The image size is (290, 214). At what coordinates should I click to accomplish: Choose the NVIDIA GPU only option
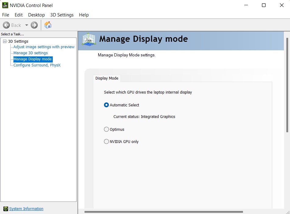106,141
